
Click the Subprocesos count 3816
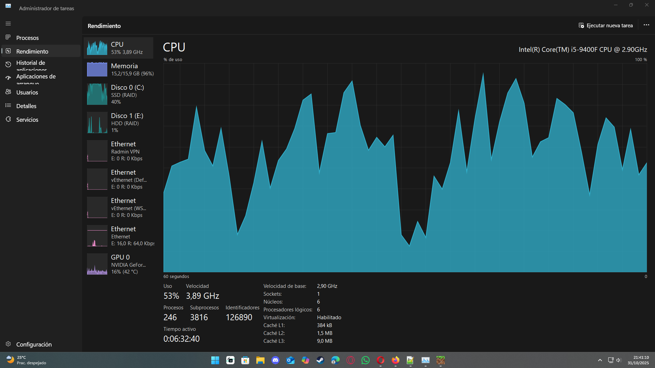point(199,317)
